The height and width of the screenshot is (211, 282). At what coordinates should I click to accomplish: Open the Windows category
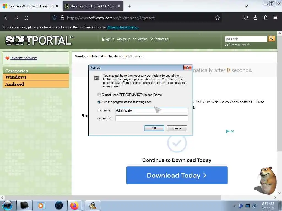point(36,77)
